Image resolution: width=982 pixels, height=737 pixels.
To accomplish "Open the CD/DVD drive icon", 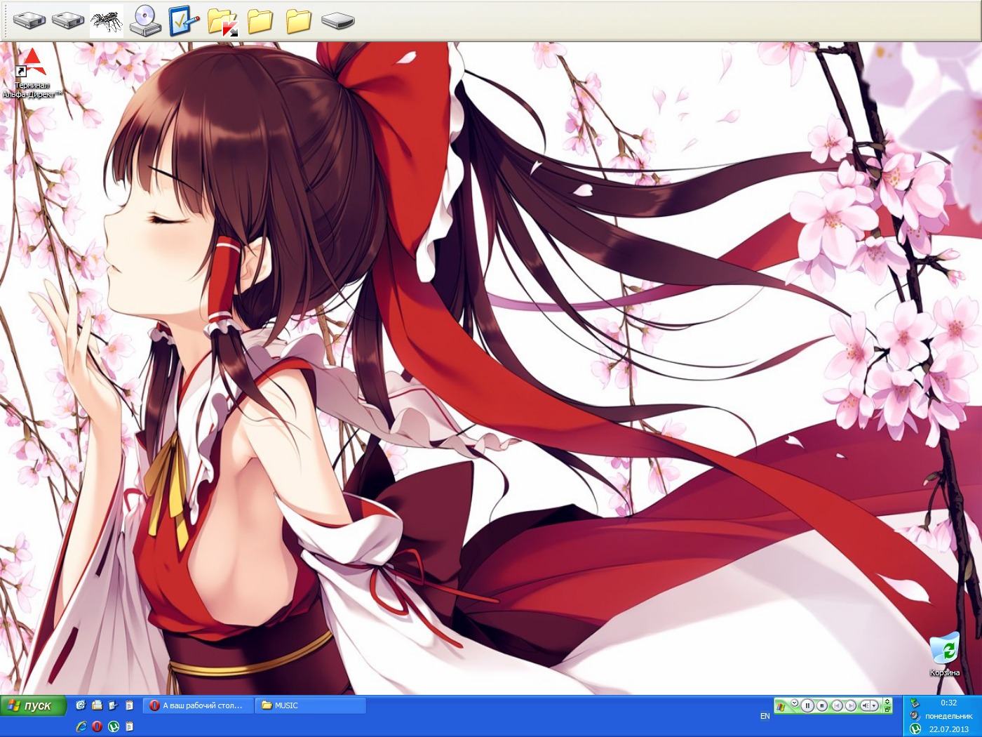I will pos(145,20).
